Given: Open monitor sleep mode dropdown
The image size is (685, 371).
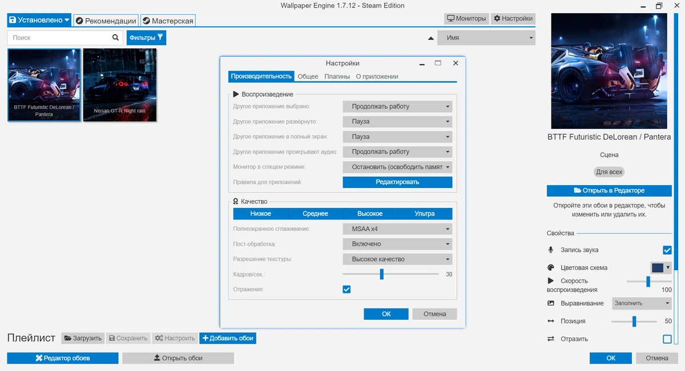Looking at the screenshot, I should point(397,167).
